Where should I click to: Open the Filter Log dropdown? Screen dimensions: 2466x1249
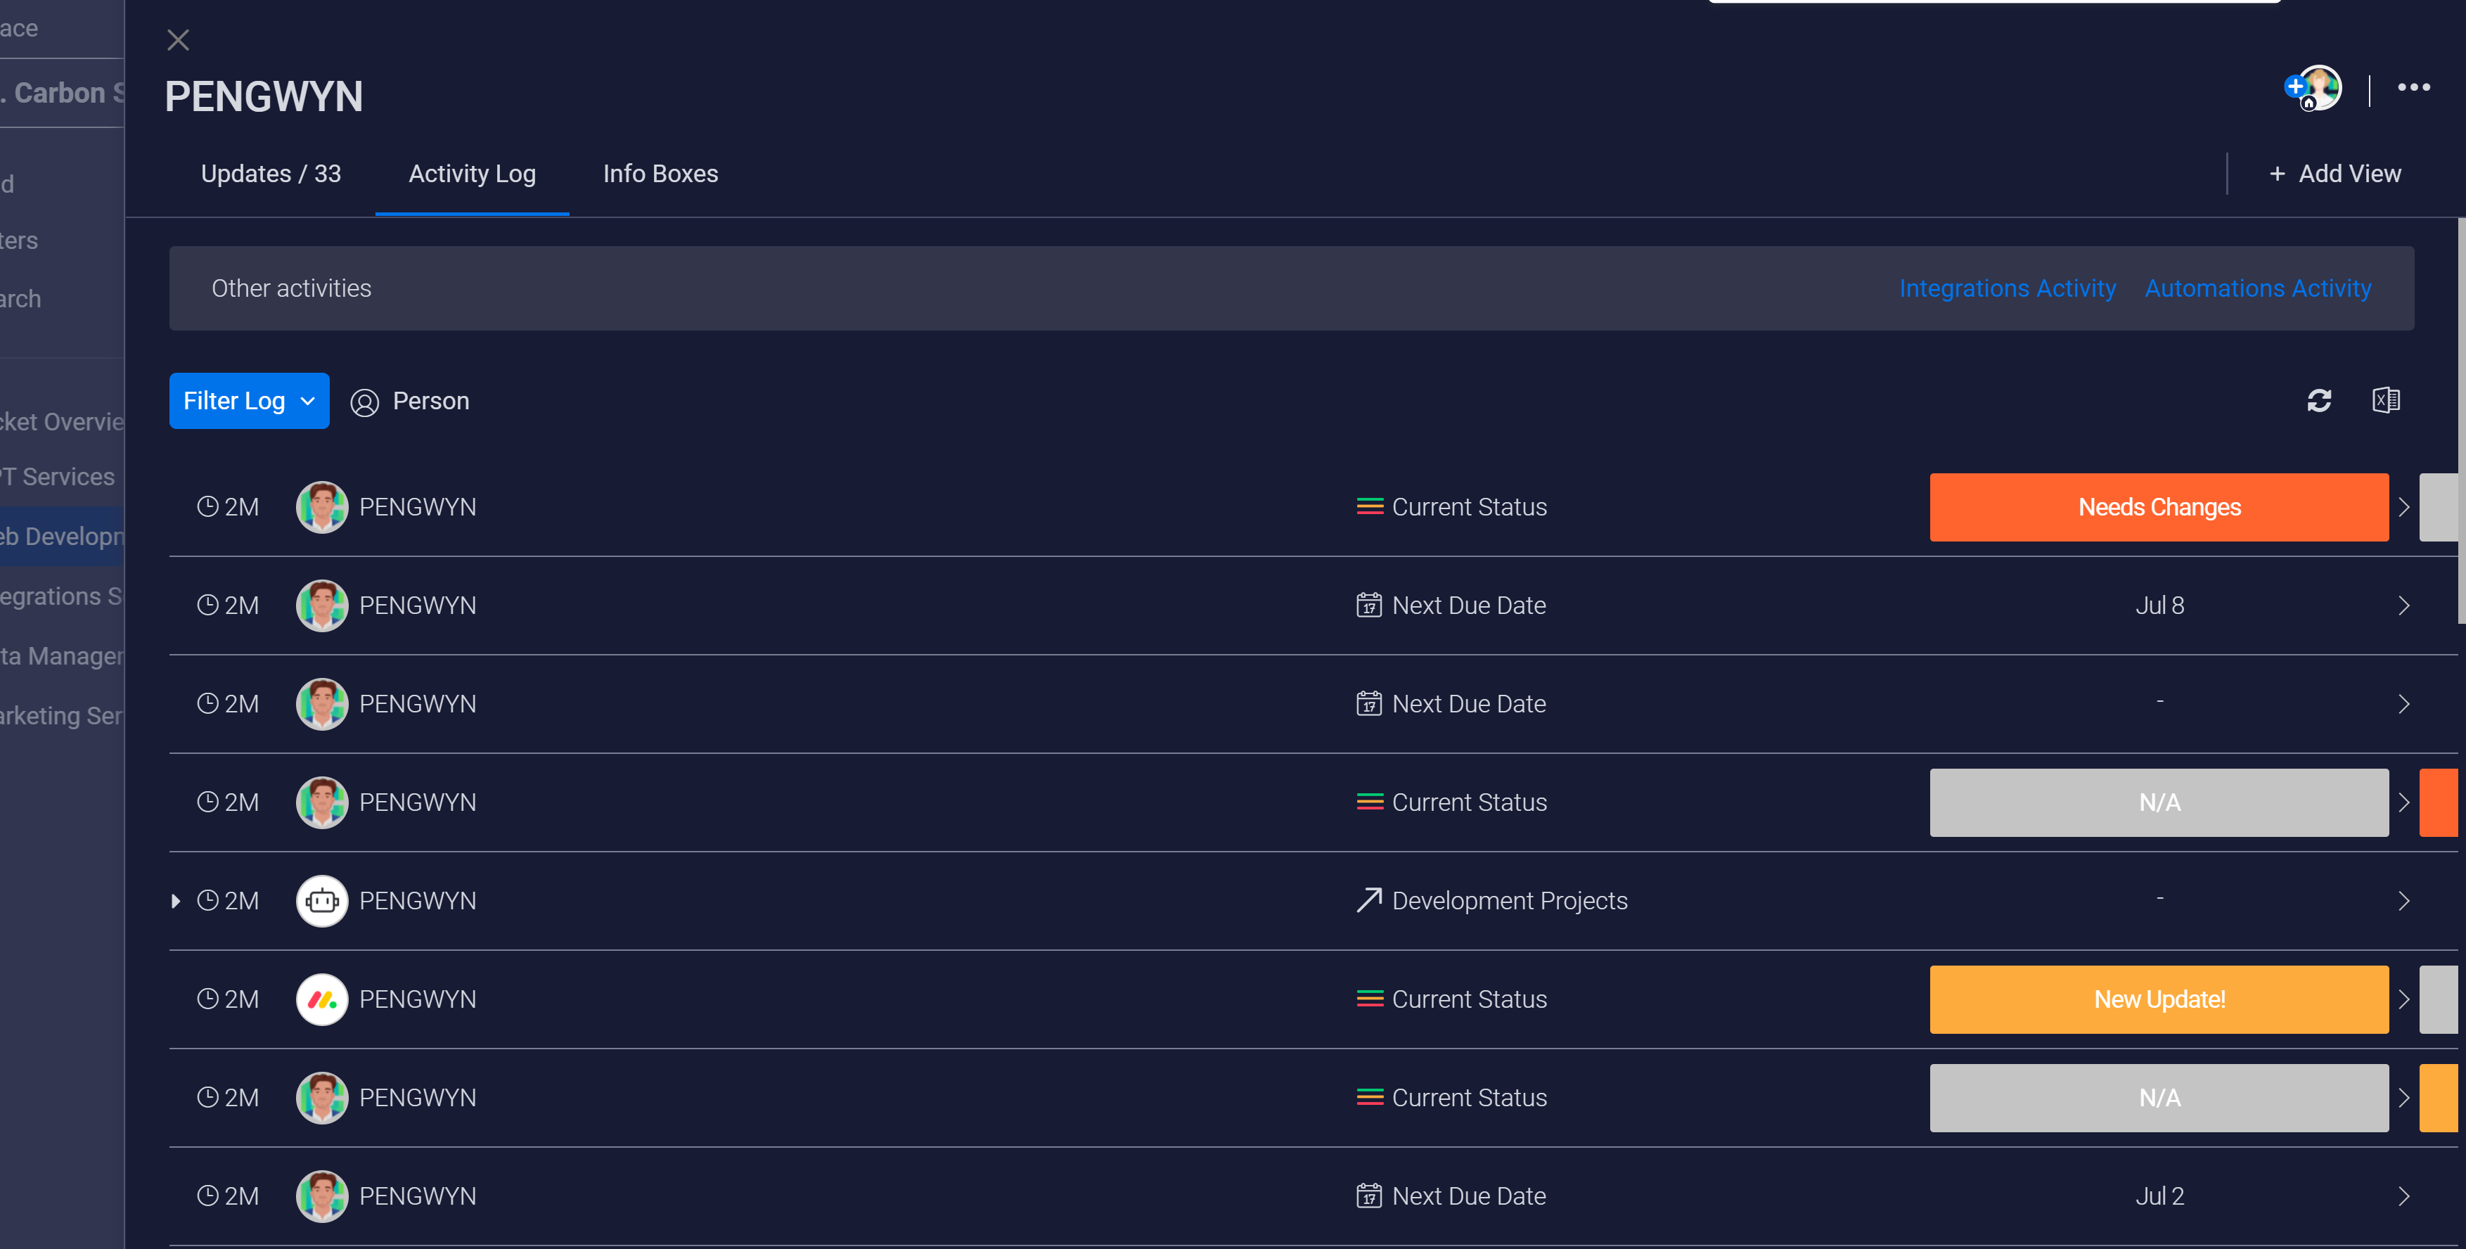tap(249, 401)
